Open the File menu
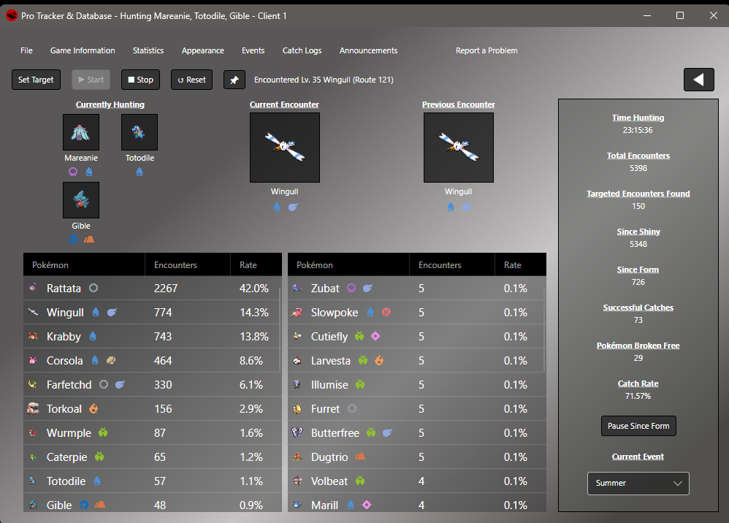The image size is (729, 523). click(26, 50)
